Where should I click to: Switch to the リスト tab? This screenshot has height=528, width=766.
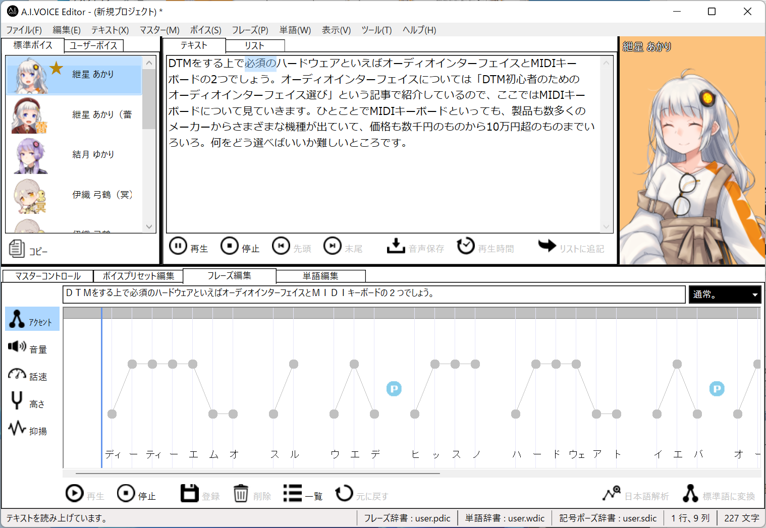coord(255,45)
